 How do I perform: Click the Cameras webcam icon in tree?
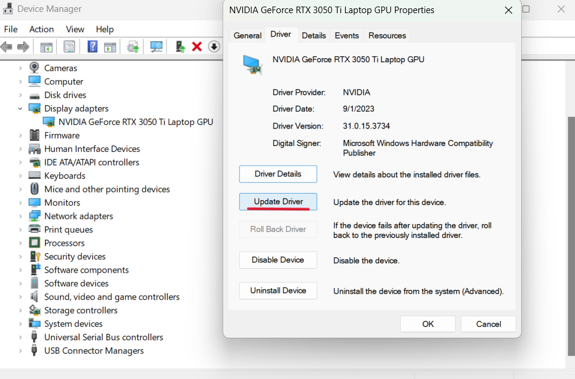[x=35, y=68]
